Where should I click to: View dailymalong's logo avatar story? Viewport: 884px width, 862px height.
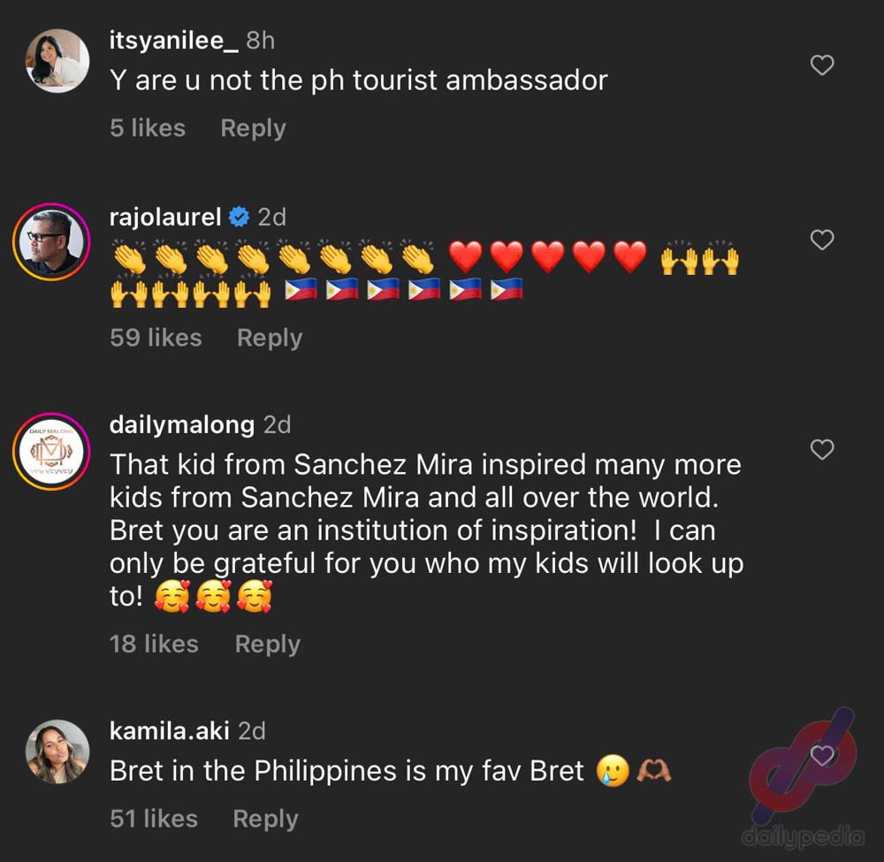pos(52,451)
